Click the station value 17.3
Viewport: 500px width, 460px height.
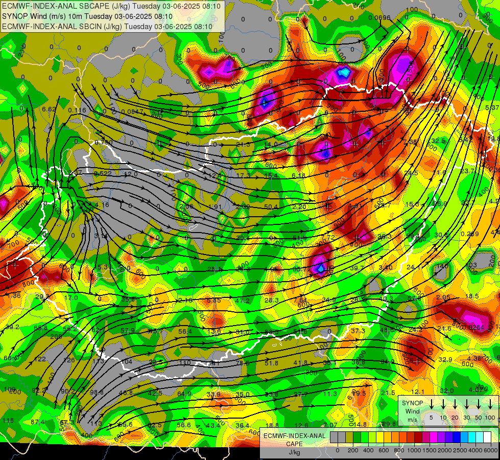coord(244,176)
